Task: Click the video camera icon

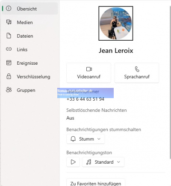Action: 89,69
